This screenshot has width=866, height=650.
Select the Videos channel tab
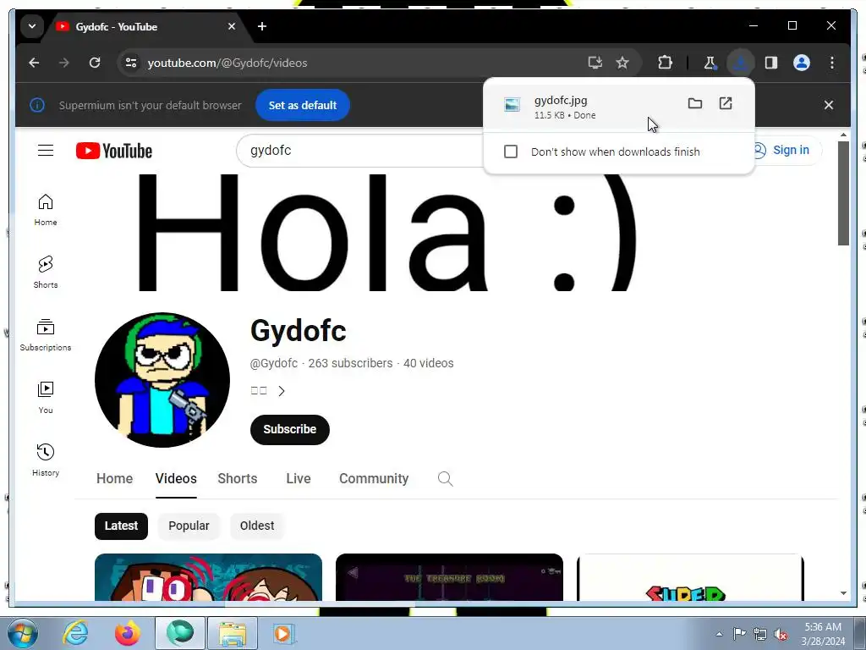coord(176,479)
